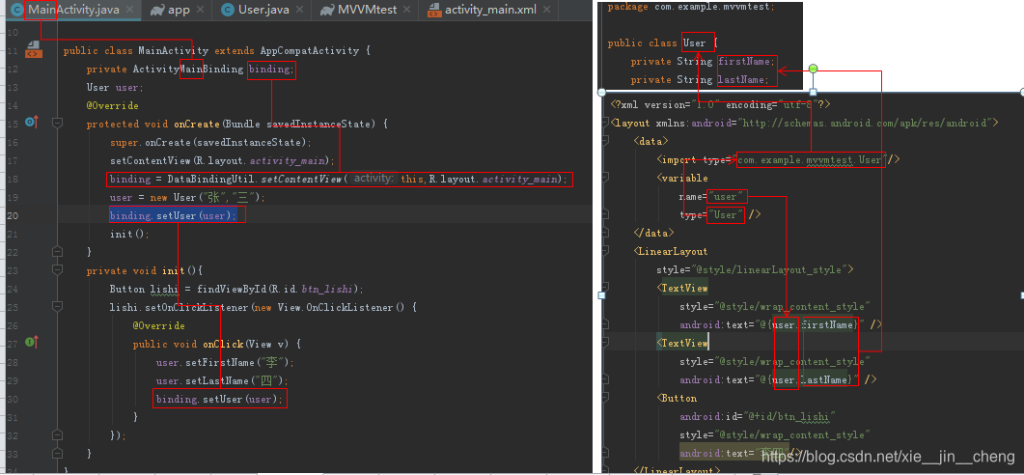The width and height of the screenshot is (1024, 475).
Task: Click line number 18 in the gutter
Action: tap(13, 179)
